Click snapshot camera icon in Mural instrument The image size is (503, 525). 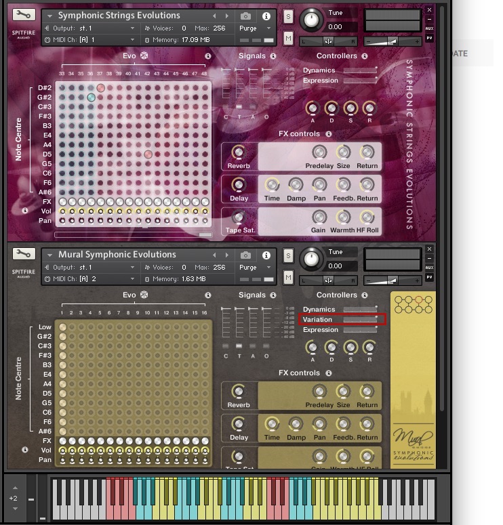click(x=245, y=255)
